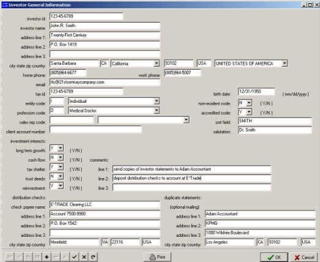Open the sales rep code dropdown

click(x=186, y=120)
